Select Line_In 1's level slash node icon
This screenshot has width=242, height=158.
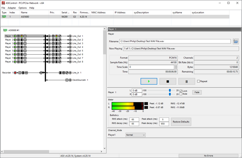click(67, 73)
